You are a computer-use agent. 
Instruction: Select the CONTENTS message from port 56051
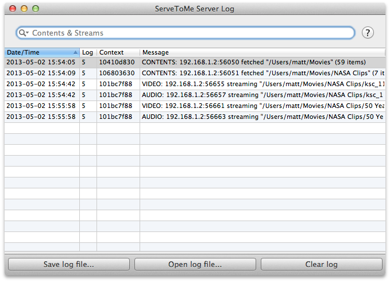point(263,73)
